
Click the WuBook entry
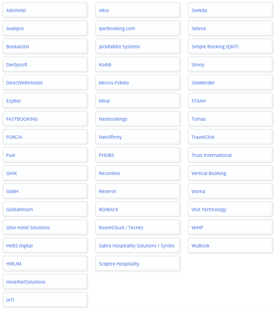pos(230,246)
